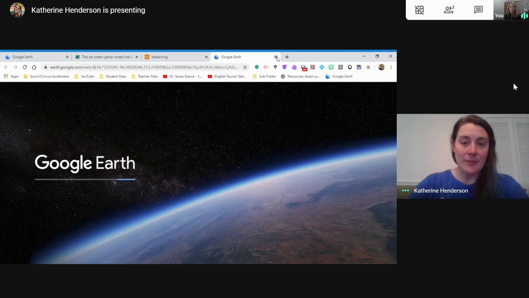
Task: Change the meeting layout grid view
Action: [419, 10]
